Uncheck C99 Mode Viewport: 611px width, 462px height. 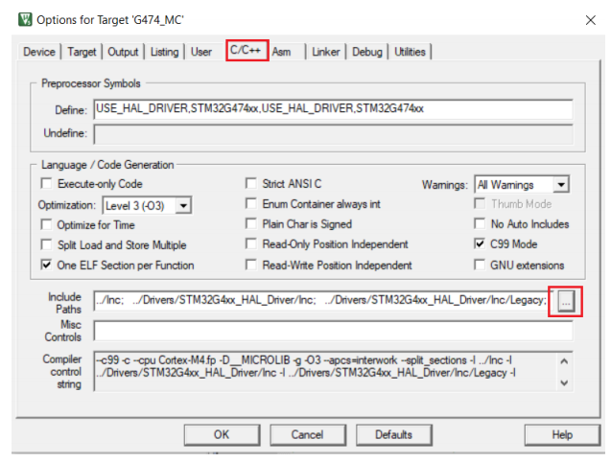480,244
